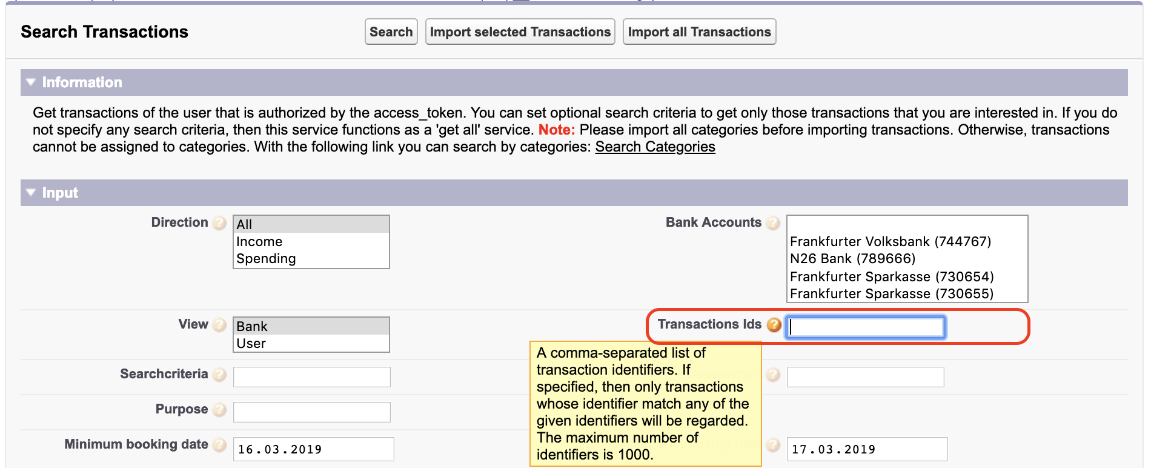1151x468 pixels.
Task: Click Minimum booking date help icon
Action: pyautogui.click(x=220, y=445)
